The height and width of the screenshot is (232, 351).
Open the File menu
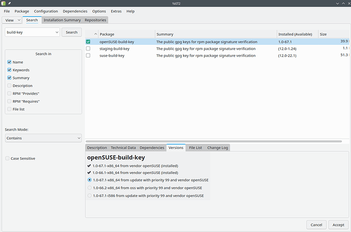coord(7,11)
